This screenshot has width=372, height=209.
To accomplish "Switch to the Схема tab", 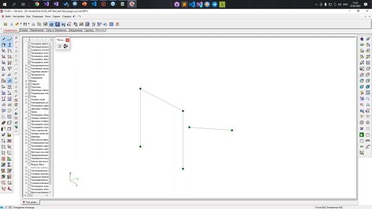I will click(24, 30).
